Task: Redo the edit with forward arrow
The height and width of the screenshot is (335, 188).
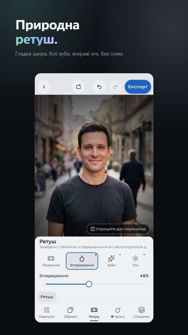Action: pyautogui.click(x=115, y=87)
